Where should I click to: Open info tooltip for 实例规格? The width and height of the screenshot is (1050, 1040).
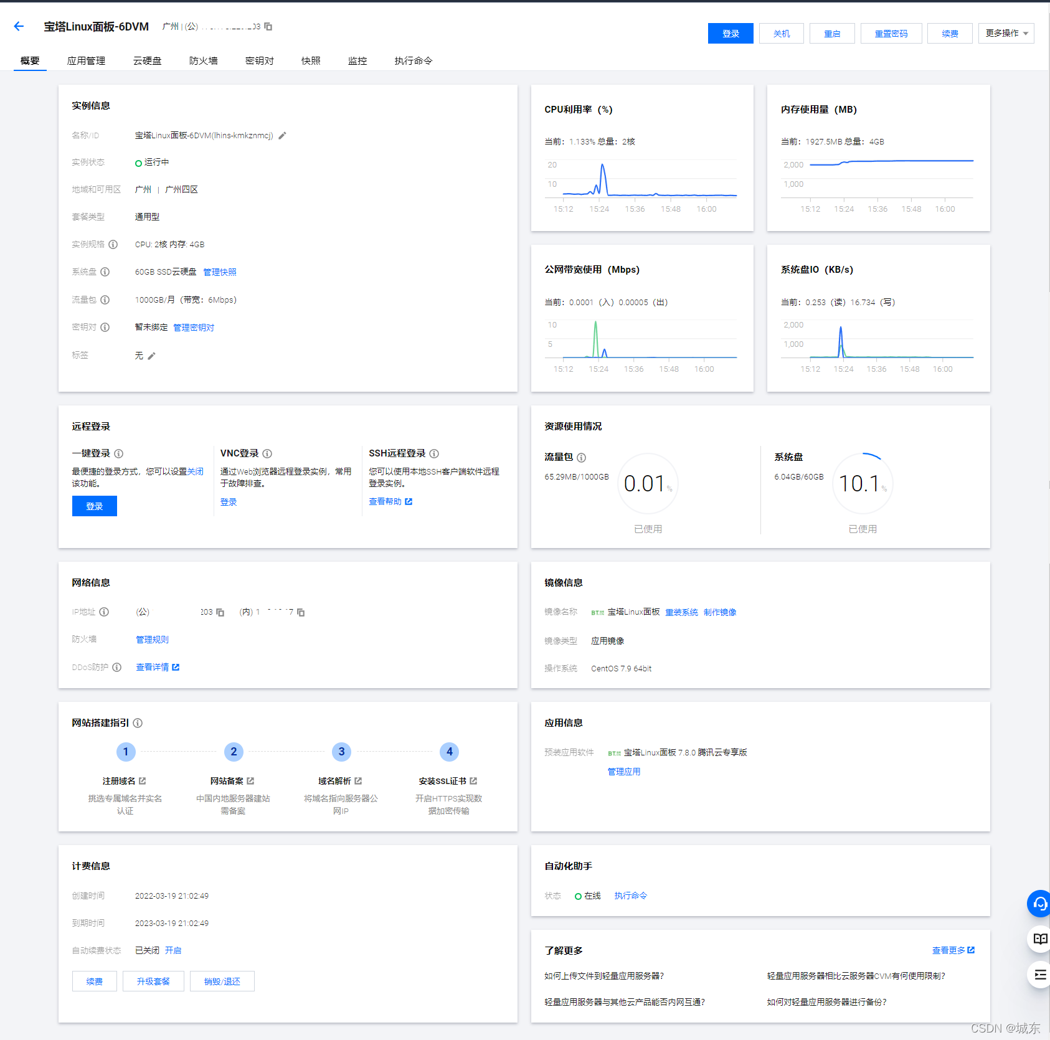pyautogui.click(x=113, y=244)
